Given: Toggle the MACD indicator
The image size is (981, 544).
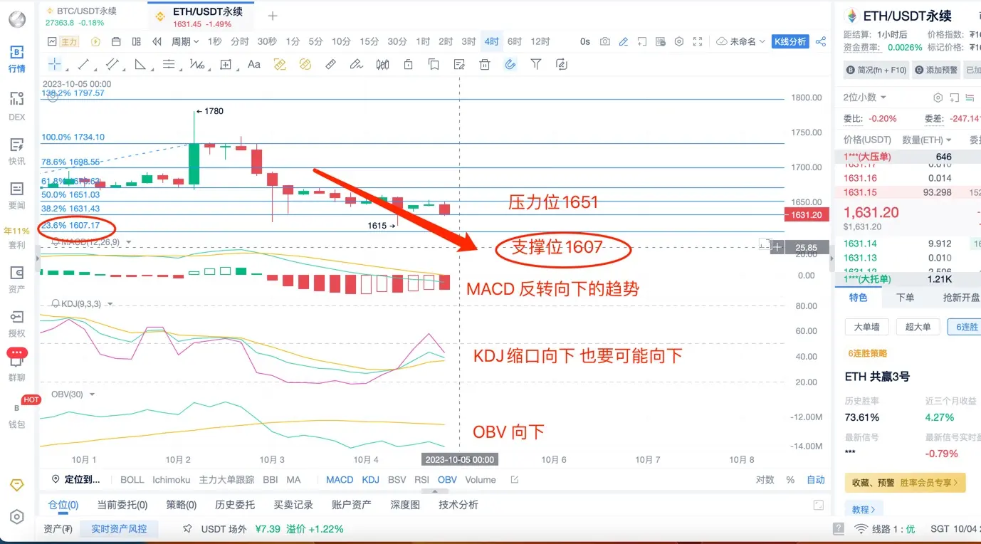Looking at the screenshot, I should tap(340, 479).
